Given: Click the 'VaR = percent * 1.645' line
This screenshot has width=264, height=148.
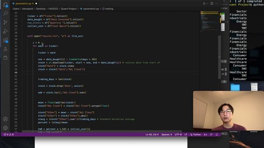Looking at the screenshot, I should pyautogui.click(x=64, y=129).
